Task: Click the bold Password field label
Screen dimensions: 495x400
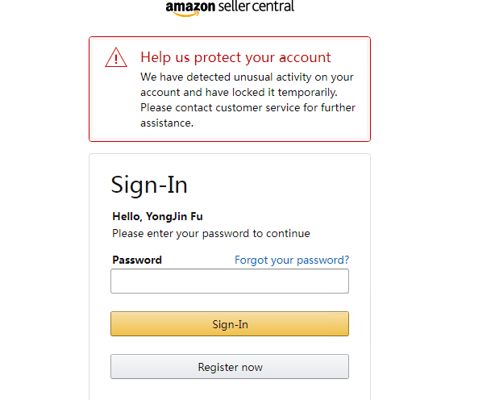Action: [x=137, y=260]
